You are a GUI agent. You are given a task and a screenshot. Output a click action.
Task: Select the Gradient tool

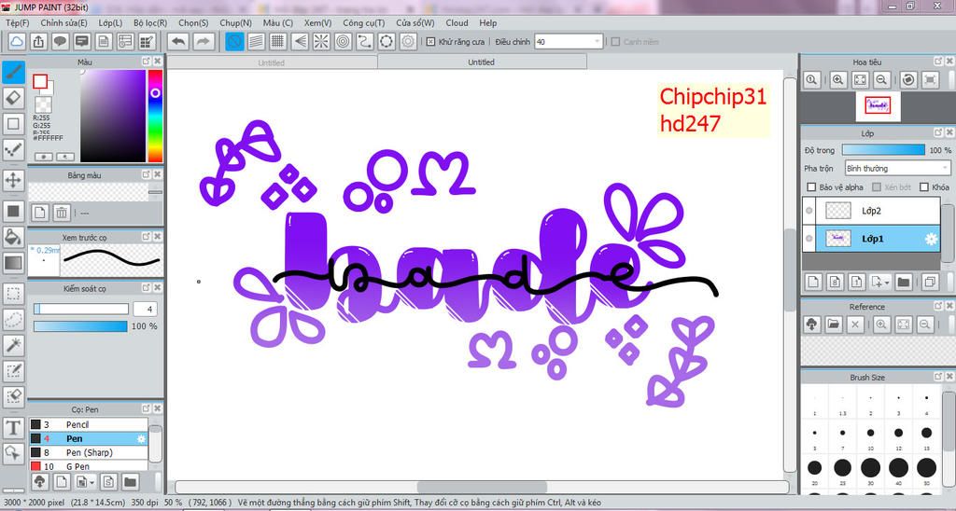13,263
